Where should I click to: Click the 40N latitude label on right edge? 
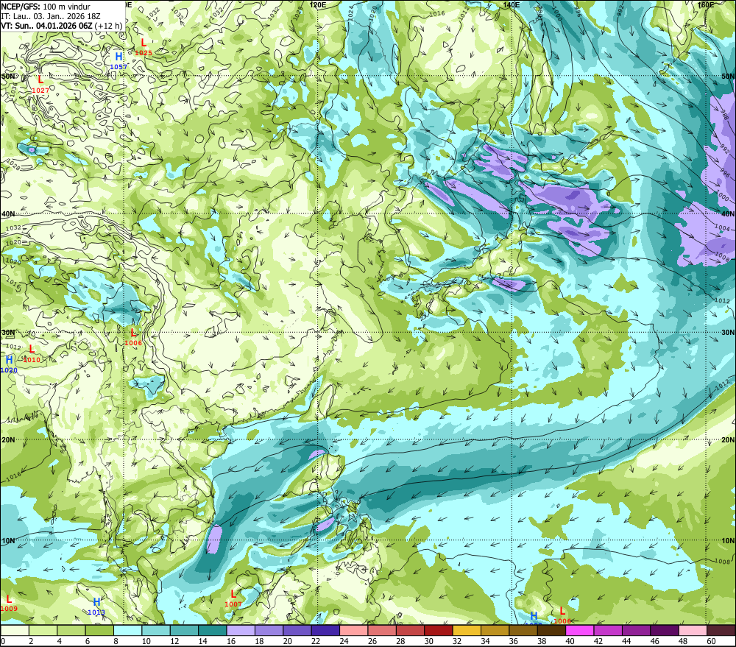click(x=728, y=213)
